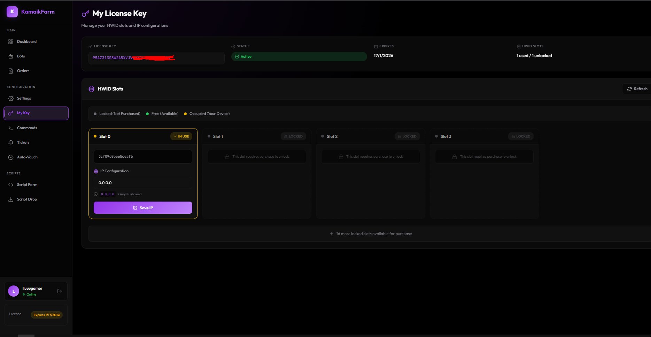Click the Expires 1/17/2026 license badge
This screenshot has width=651, height=337.
(46, 314)
